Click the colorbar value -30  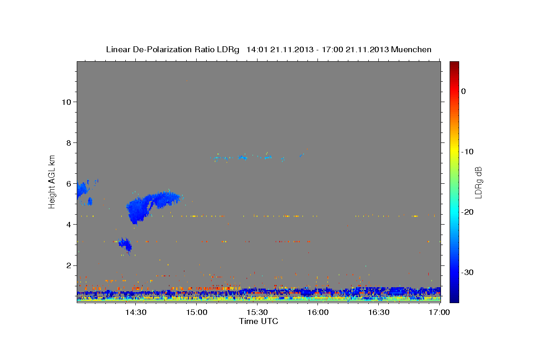pyautogui.click(x=468, y=272)
